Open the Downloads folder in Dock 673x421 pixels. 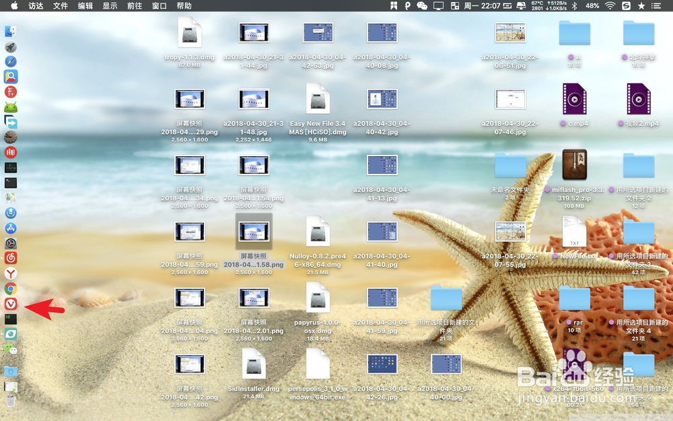11,371
